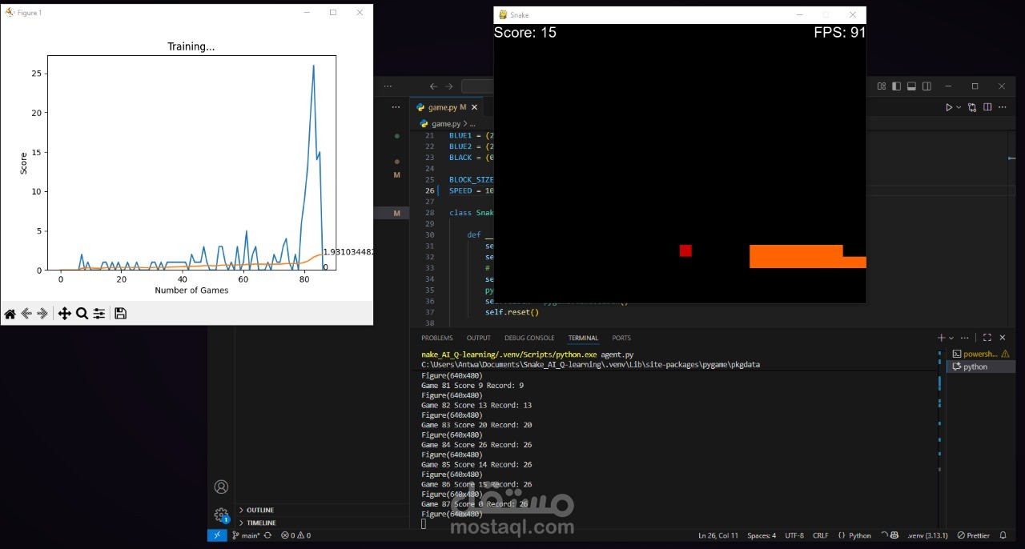The height and width of the screenshot is (549, 1025).
Task: Navigate forward arrow in VS Code title bar
Action: coord(449,86)
